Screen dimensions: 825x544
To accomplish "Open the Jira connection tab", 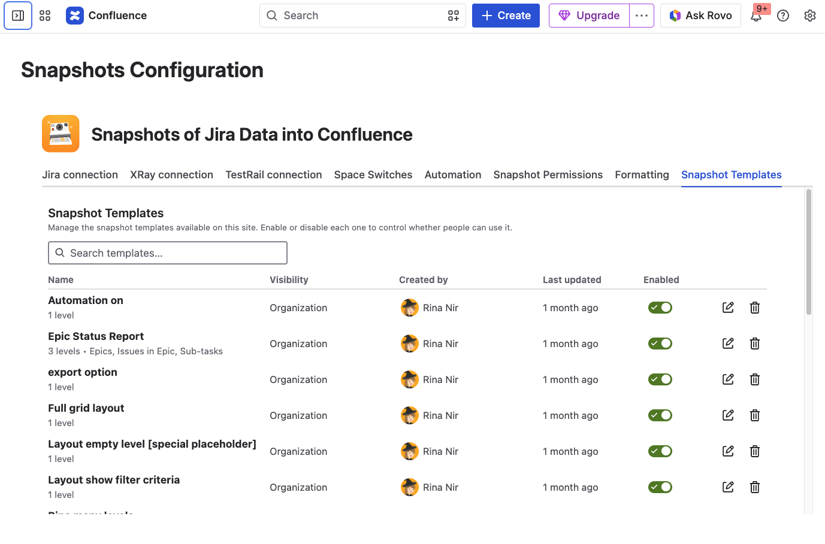I will click(80, 175).
